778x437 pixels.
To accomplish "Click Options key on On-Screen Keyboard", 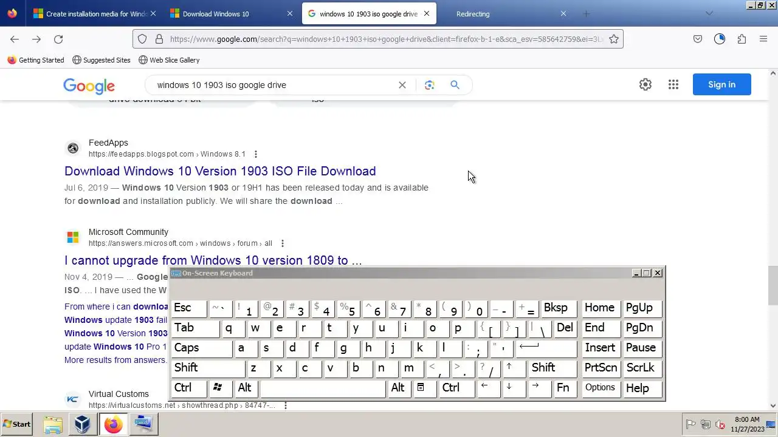I will (x=601, y=388).
